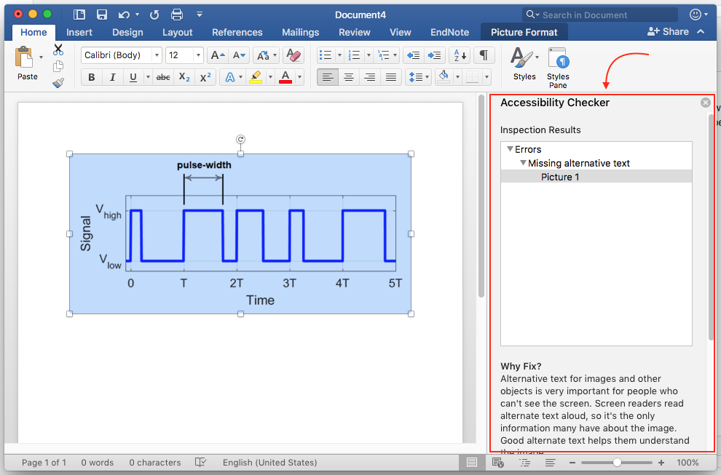
Task: Collapse the ribbon with chevron
Action: pyautogui.click(x=701, y=32)
